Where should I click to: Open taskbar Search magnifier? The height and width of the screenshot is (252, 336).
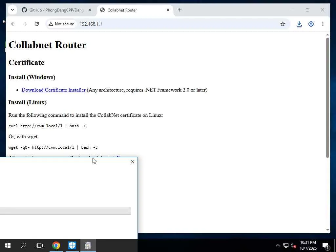24,245
